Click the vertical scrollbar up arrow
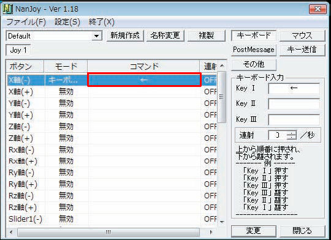Image resolution: width=331 pixels, height=240 pixels. 222,66
